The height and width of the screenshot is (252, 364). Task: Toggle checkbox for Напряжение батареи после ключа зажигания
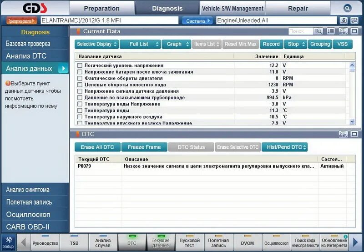coord(80,72)
